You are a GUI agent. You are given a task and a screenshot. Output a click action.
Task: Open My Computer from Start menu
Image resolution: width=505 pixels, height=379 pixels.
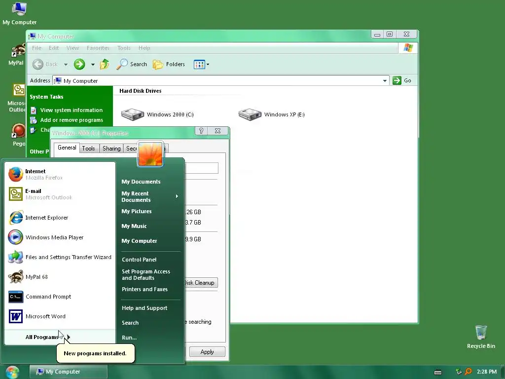(x=139, y=241)
